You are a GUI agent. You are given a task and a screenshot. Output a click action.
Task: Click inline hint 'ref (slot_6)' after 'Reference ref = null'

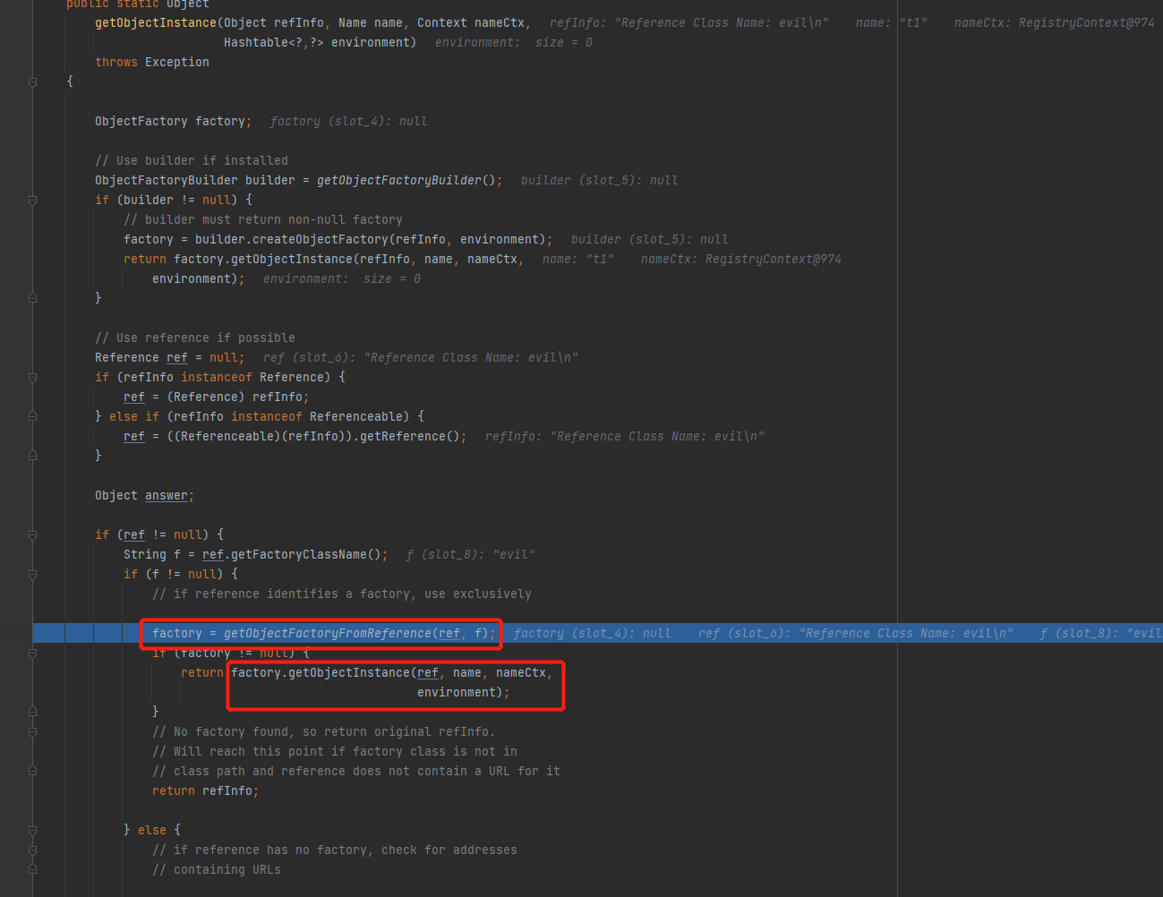421,357
